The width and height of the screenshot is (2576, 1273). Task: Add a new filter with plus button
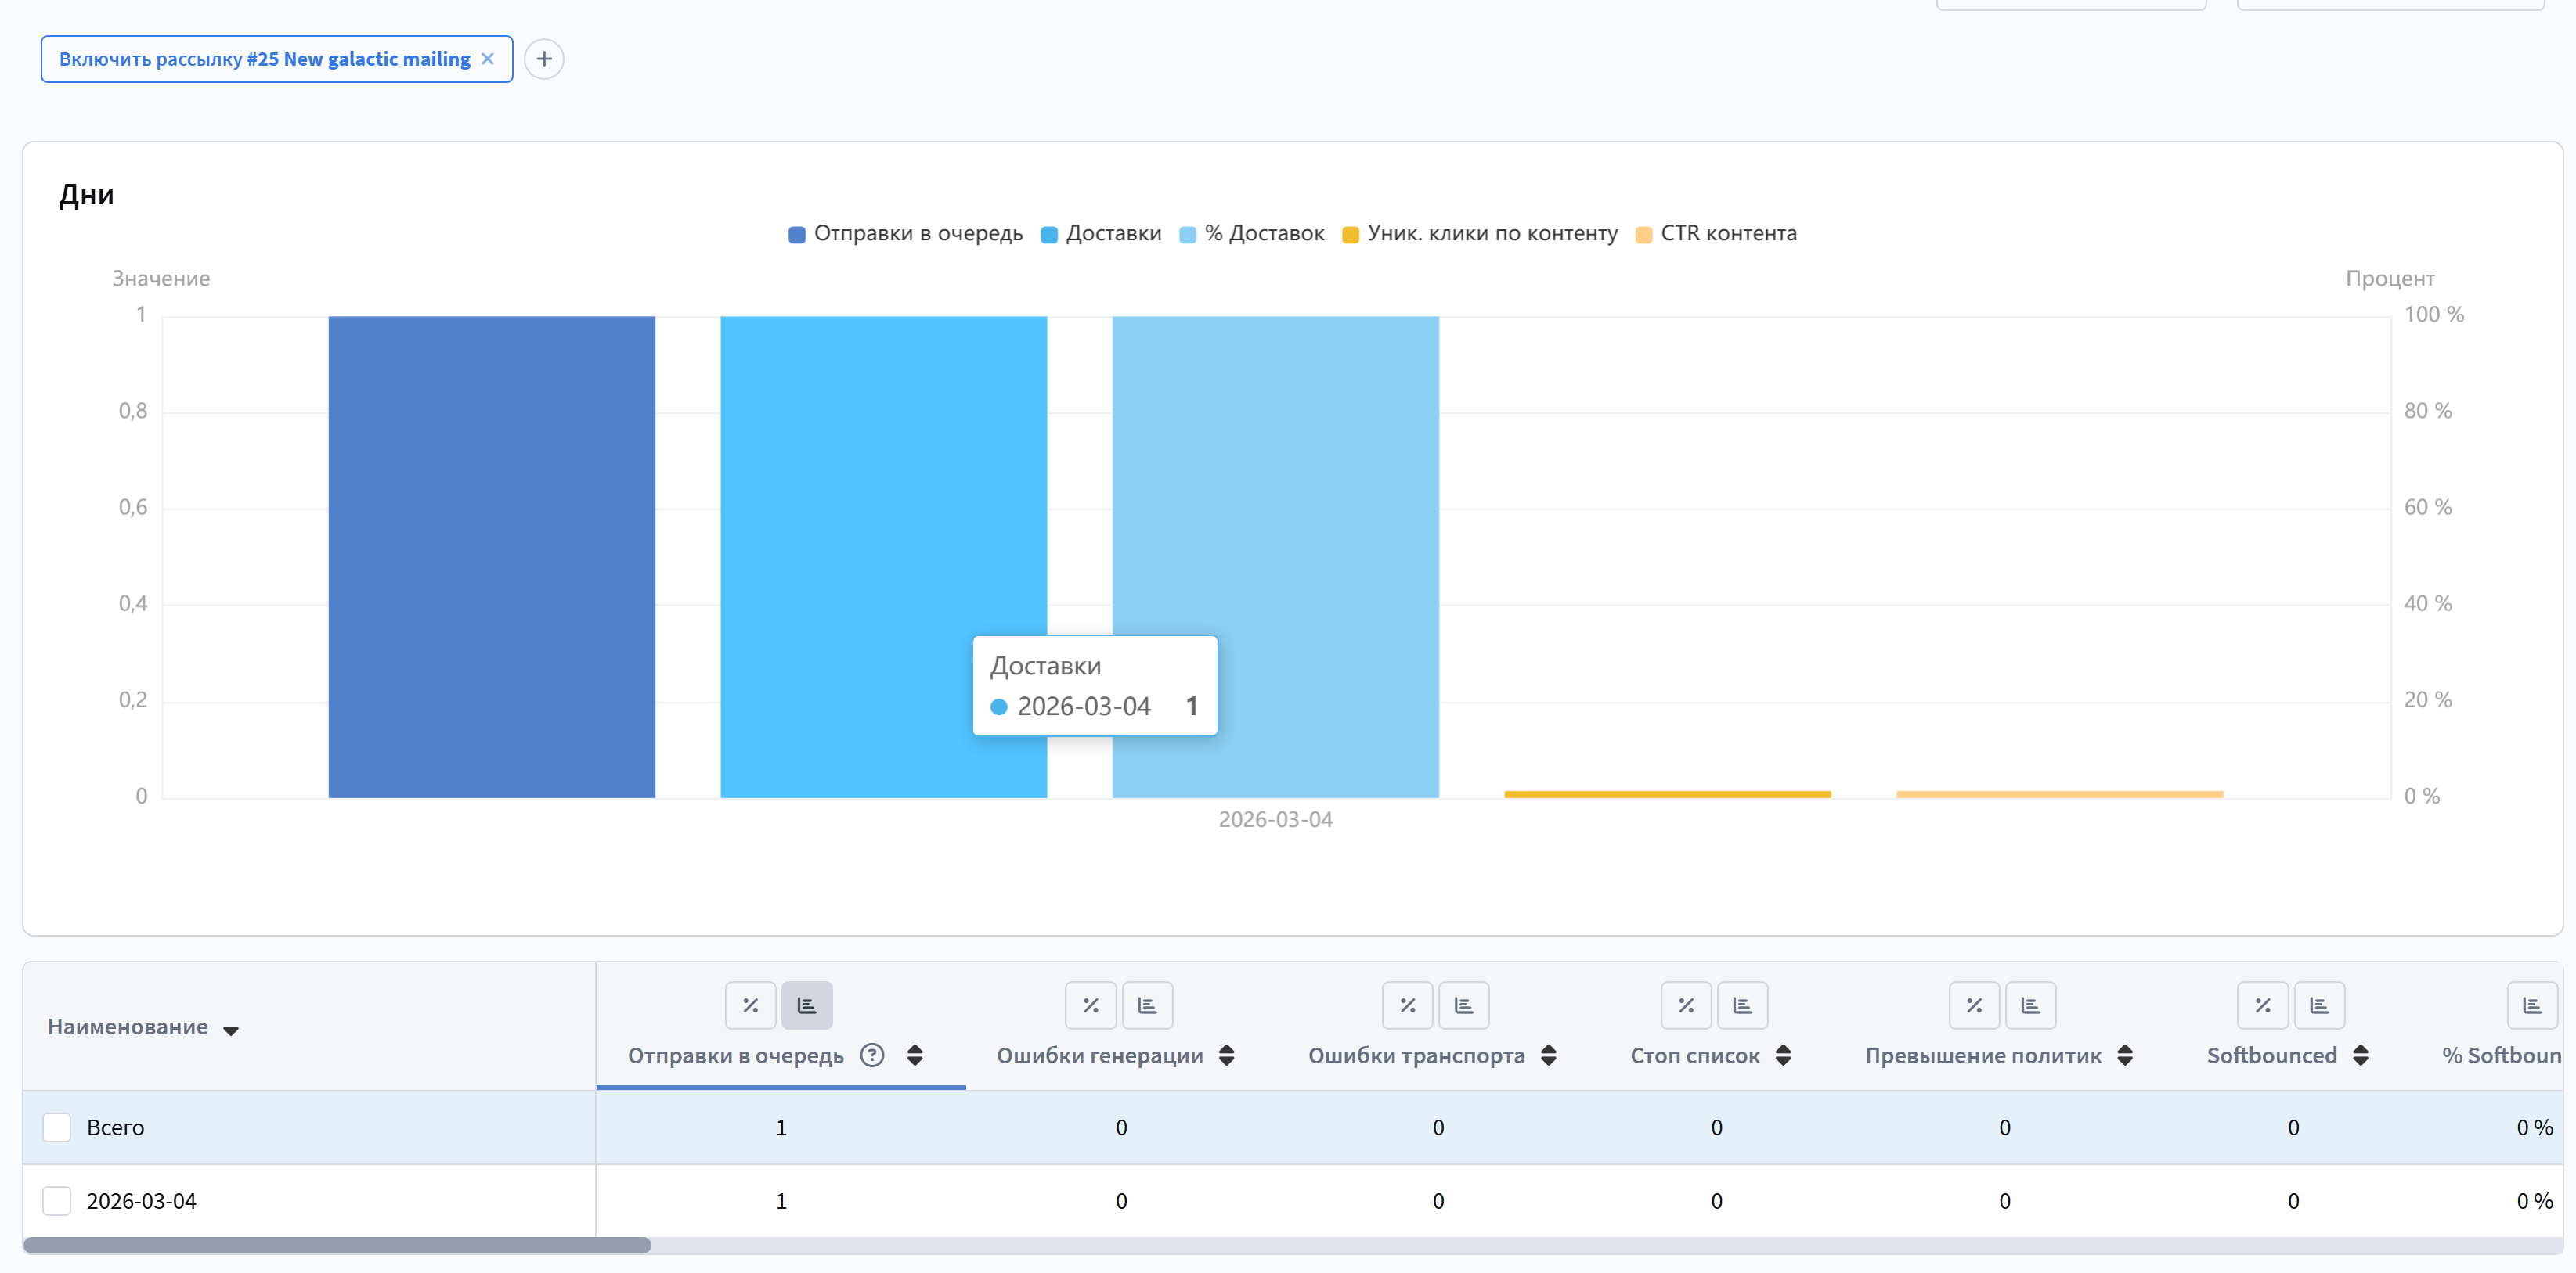point(544,59)
